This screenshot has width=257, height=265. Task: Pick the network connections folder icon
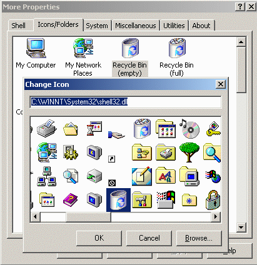(142, 152)
